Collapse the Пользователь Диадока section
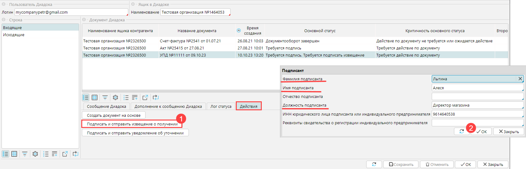The width and height of the screenshot is (526, 169). tap(4, 4)
